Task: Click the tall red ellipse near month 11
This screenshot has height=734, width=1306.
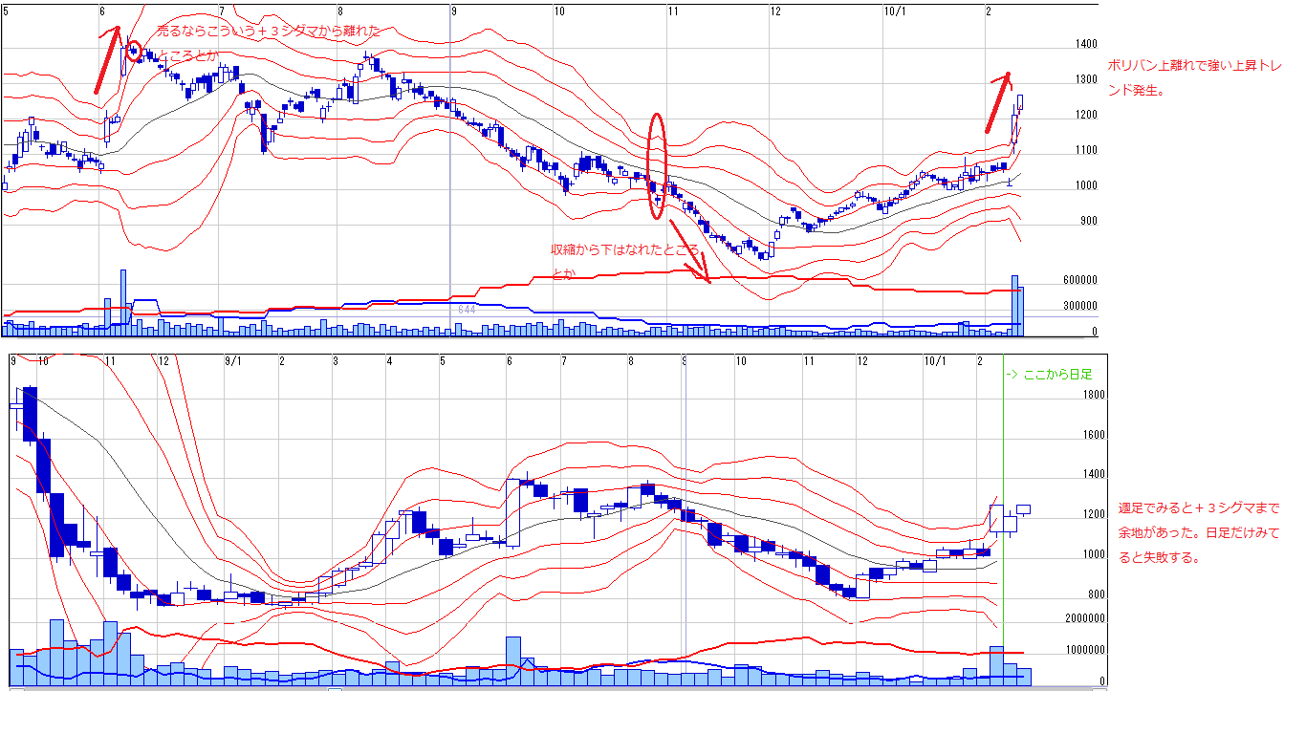Action: point(657,165)
